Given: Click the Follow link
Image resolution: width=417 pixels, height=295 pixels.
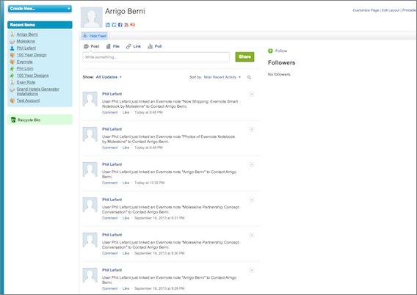Looking at the screenshot, I should point(281,51).
